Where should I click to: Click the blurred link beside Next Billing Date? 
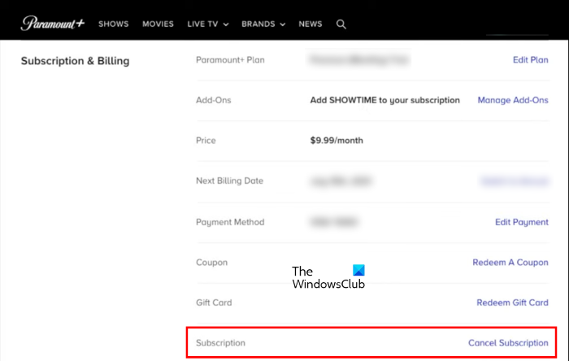[x=514, y=180]
